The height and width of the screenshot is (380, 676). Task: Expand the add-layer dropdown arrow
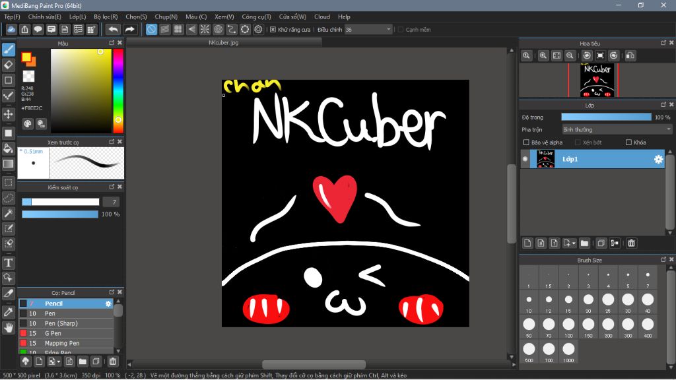click(x=574, y=244)
